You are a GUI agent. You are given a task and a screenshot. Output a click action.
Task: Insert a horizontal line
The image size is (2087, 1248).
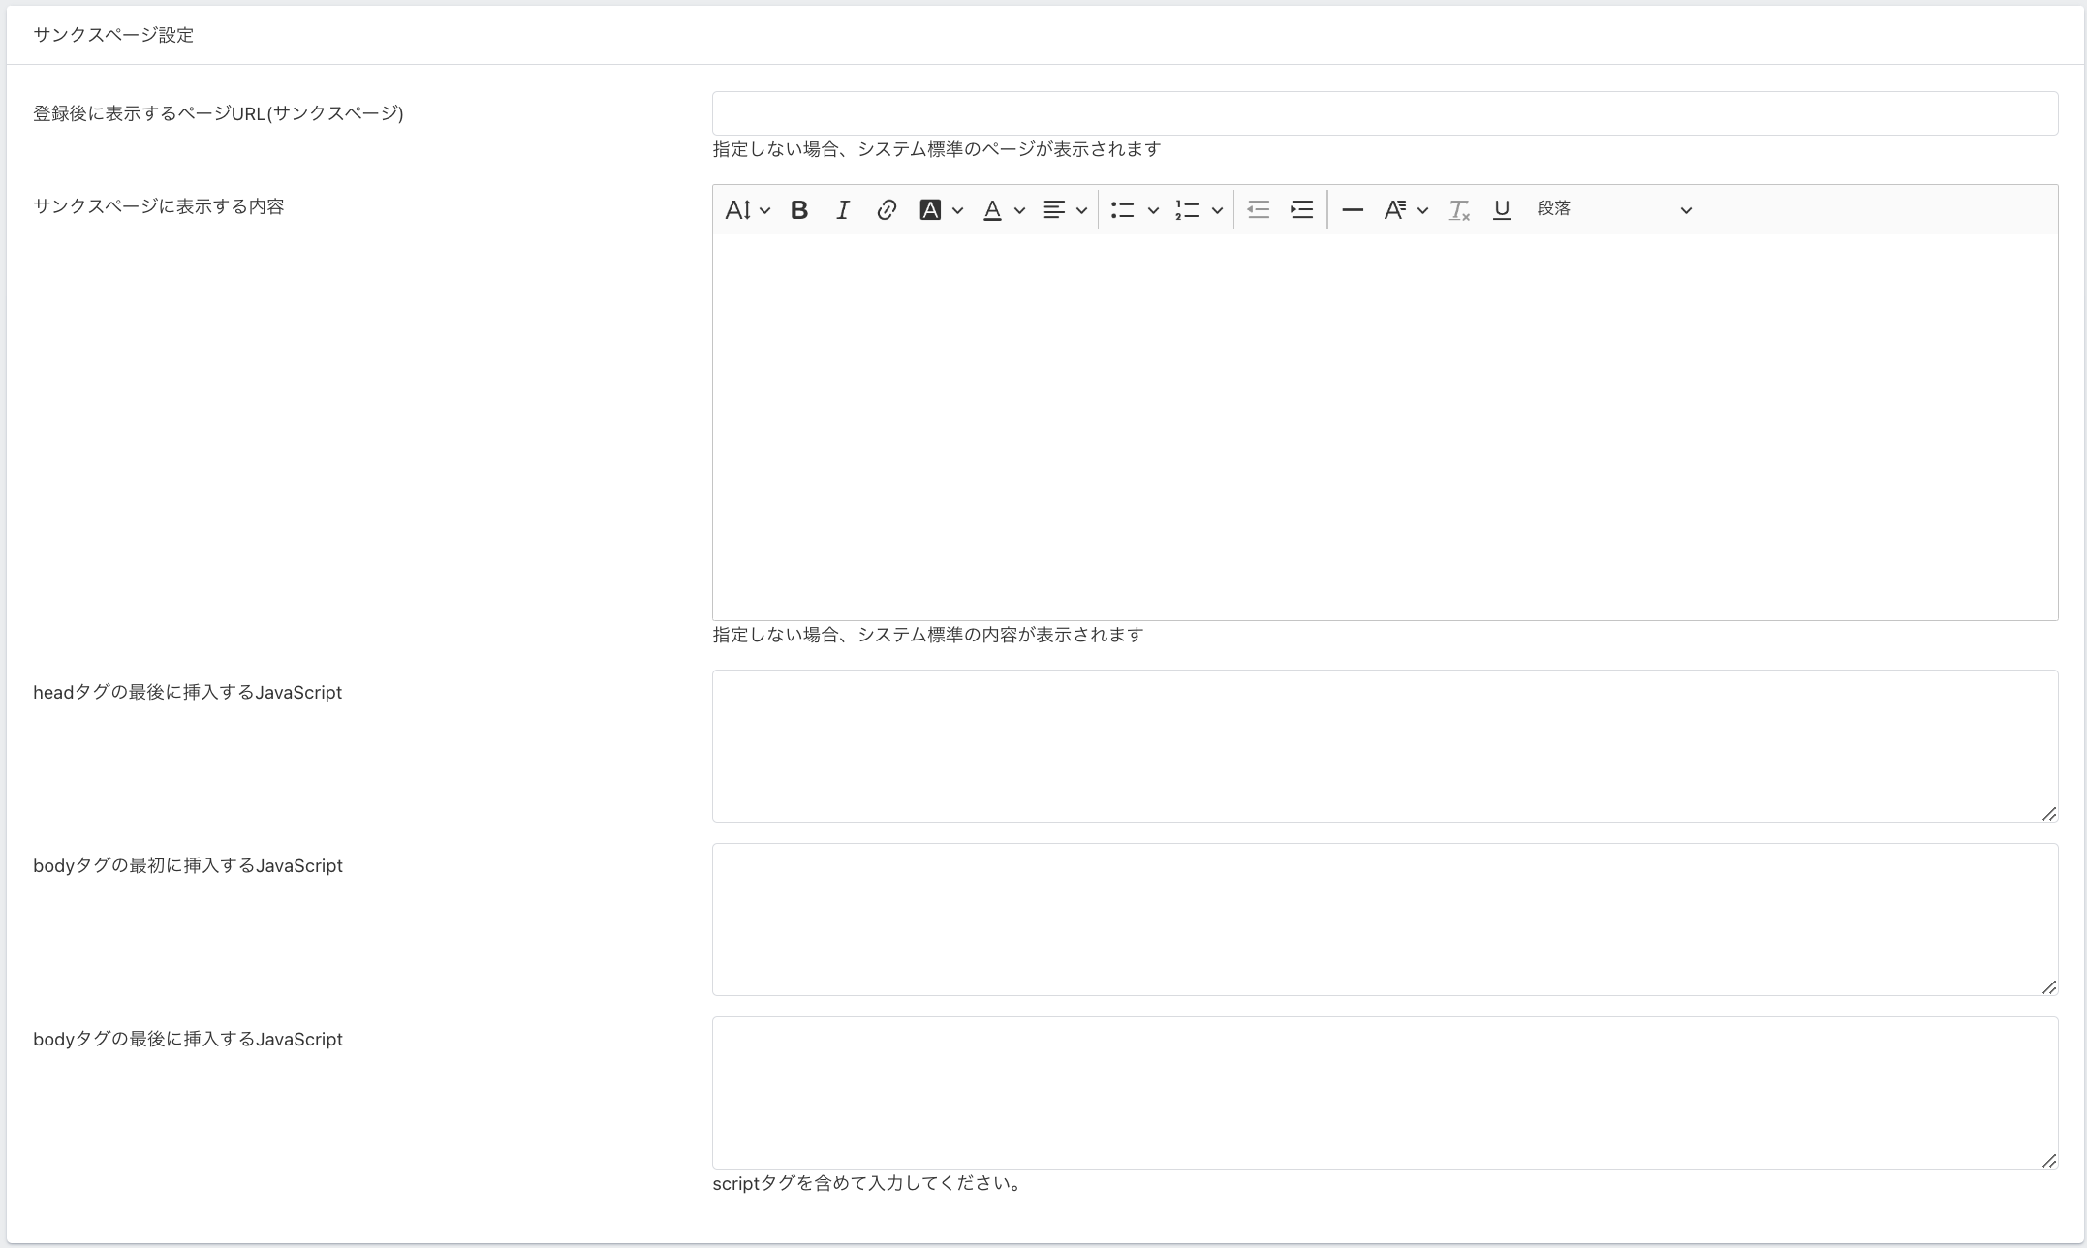point(1353,209)
